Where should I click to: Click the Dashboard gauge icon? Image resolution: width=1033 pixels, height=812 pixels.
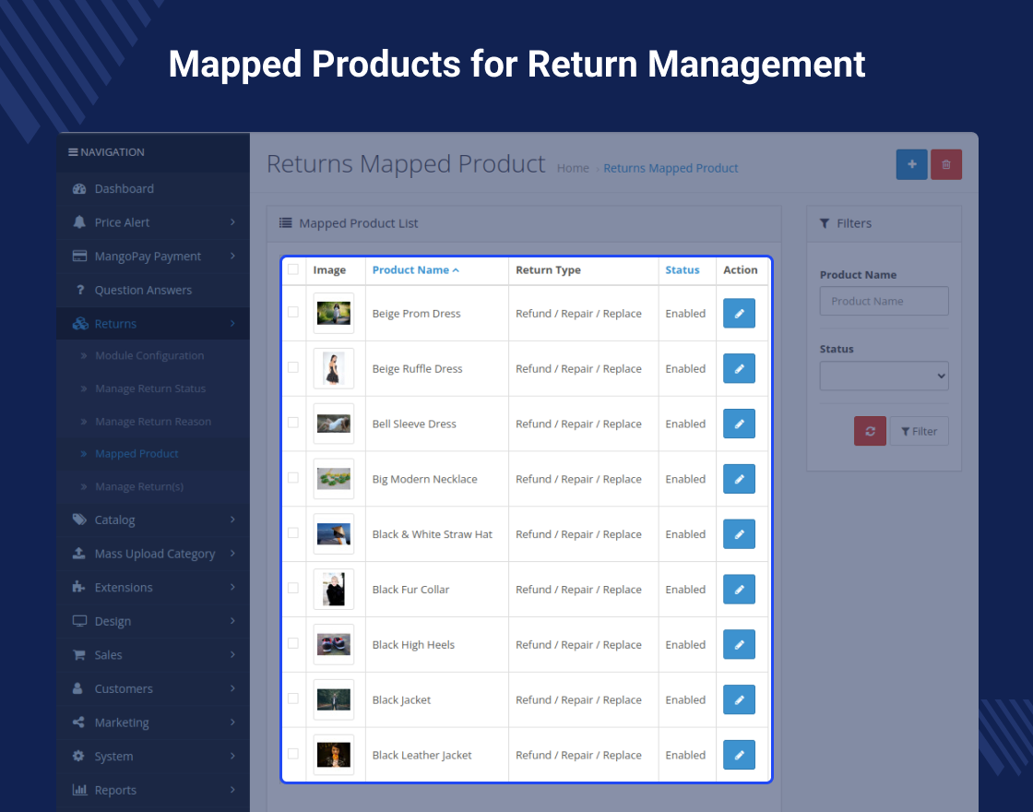[x=79, y=188]
